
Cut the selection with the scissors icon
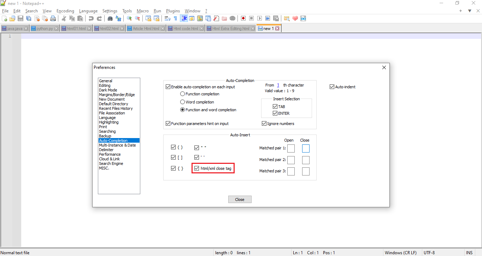(x=64, y=18)
